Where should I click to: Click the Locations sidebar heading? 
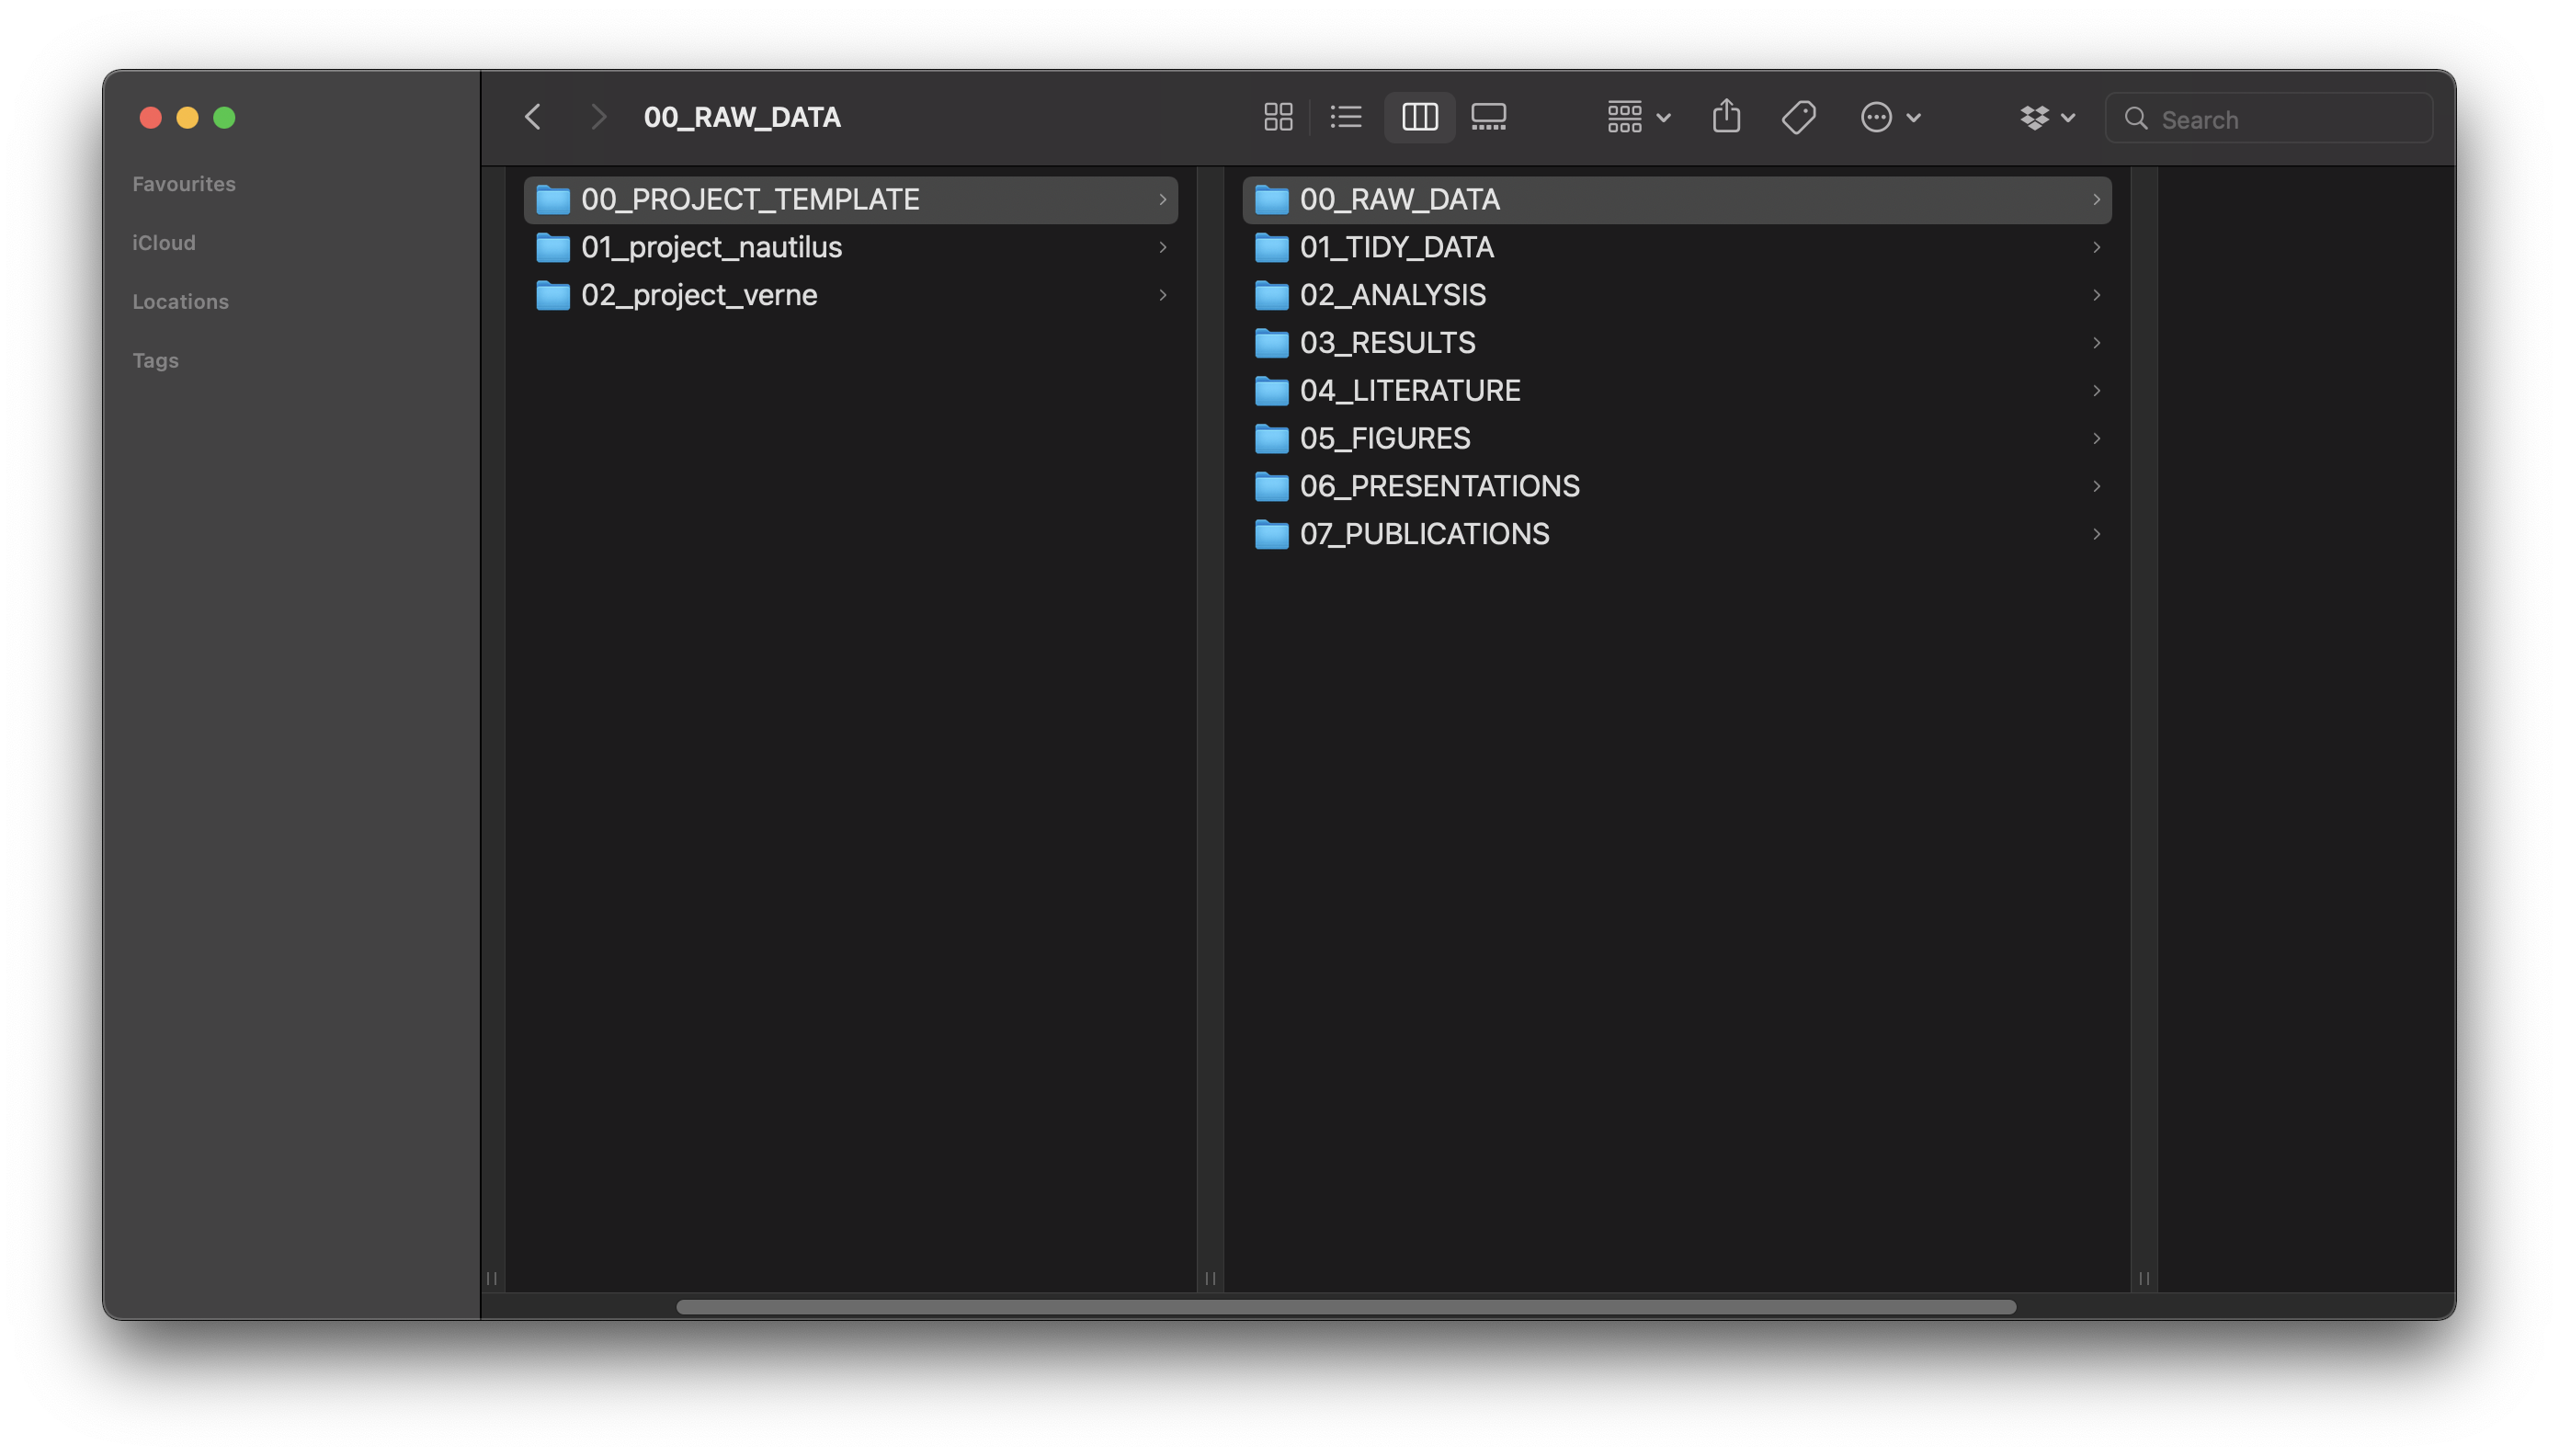[x=181, y=302]
